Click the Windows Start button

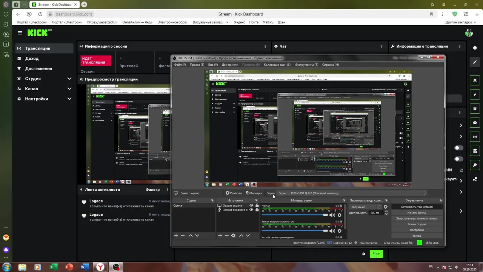[x=6, y=267]
